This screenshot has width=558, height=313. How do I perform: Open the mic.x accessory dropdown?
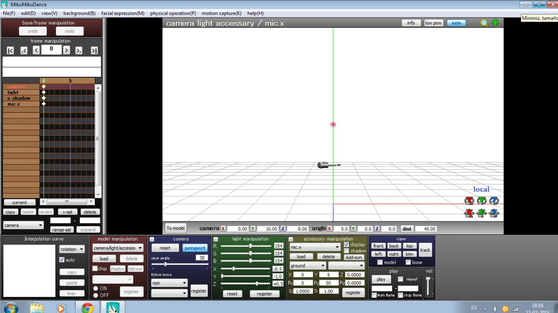(x=315, y=247)
